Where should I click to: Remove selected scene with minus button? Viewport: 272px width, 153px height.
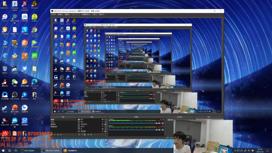point(55,135)
